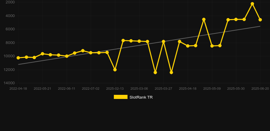Click the 6000 y-axis label
The image size is (270, 131).
(x=10, y=29)
